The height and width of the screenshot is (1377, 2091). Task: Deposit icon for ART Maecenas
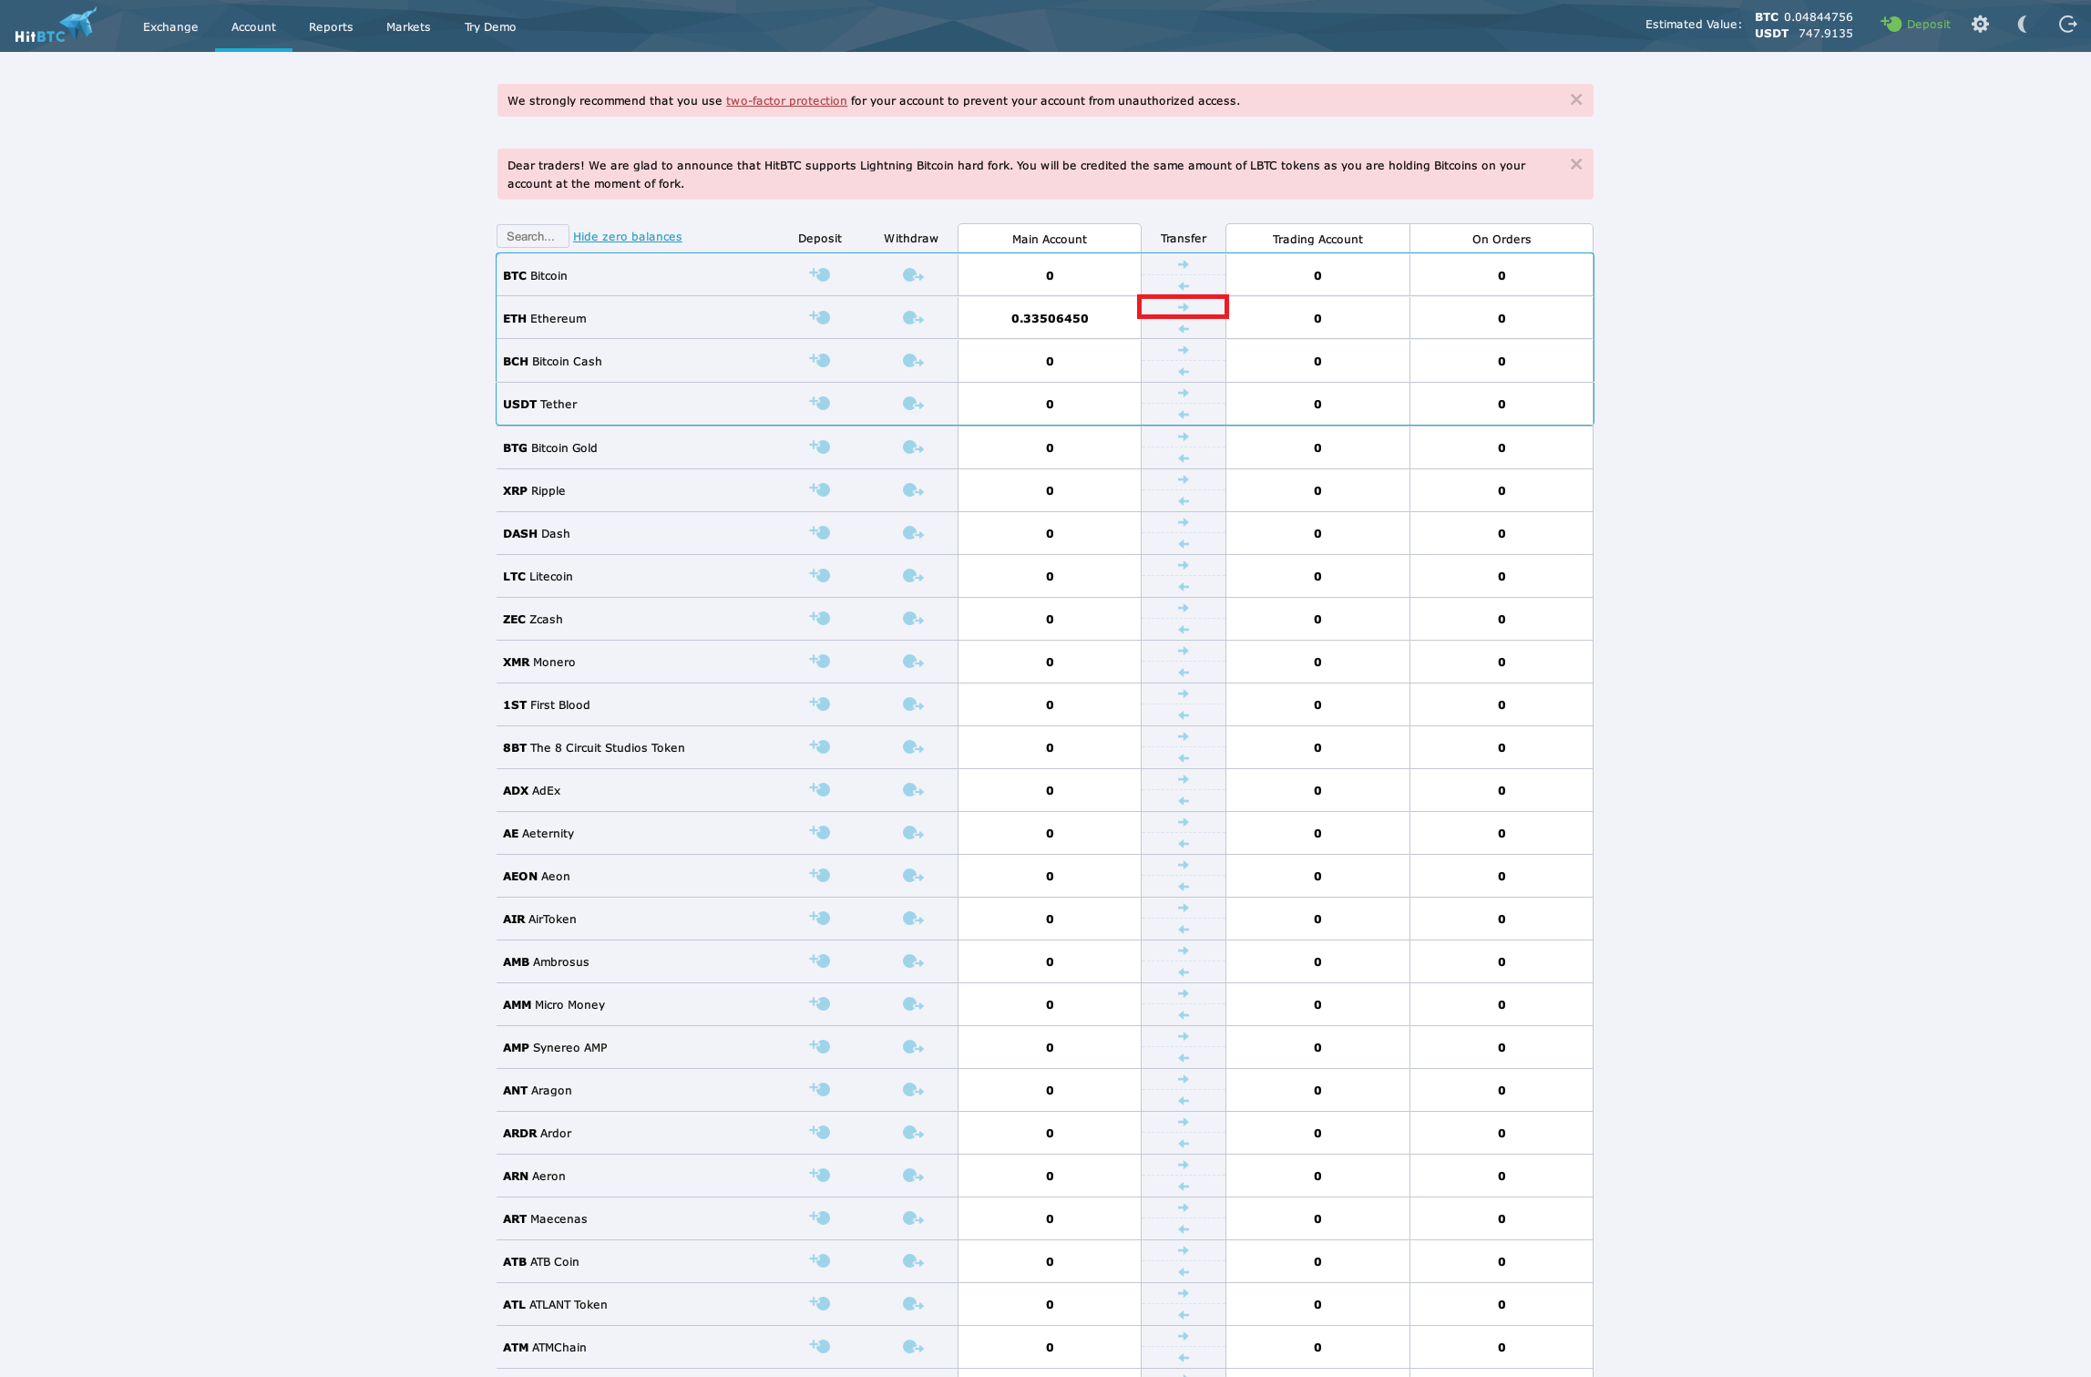820,1218
